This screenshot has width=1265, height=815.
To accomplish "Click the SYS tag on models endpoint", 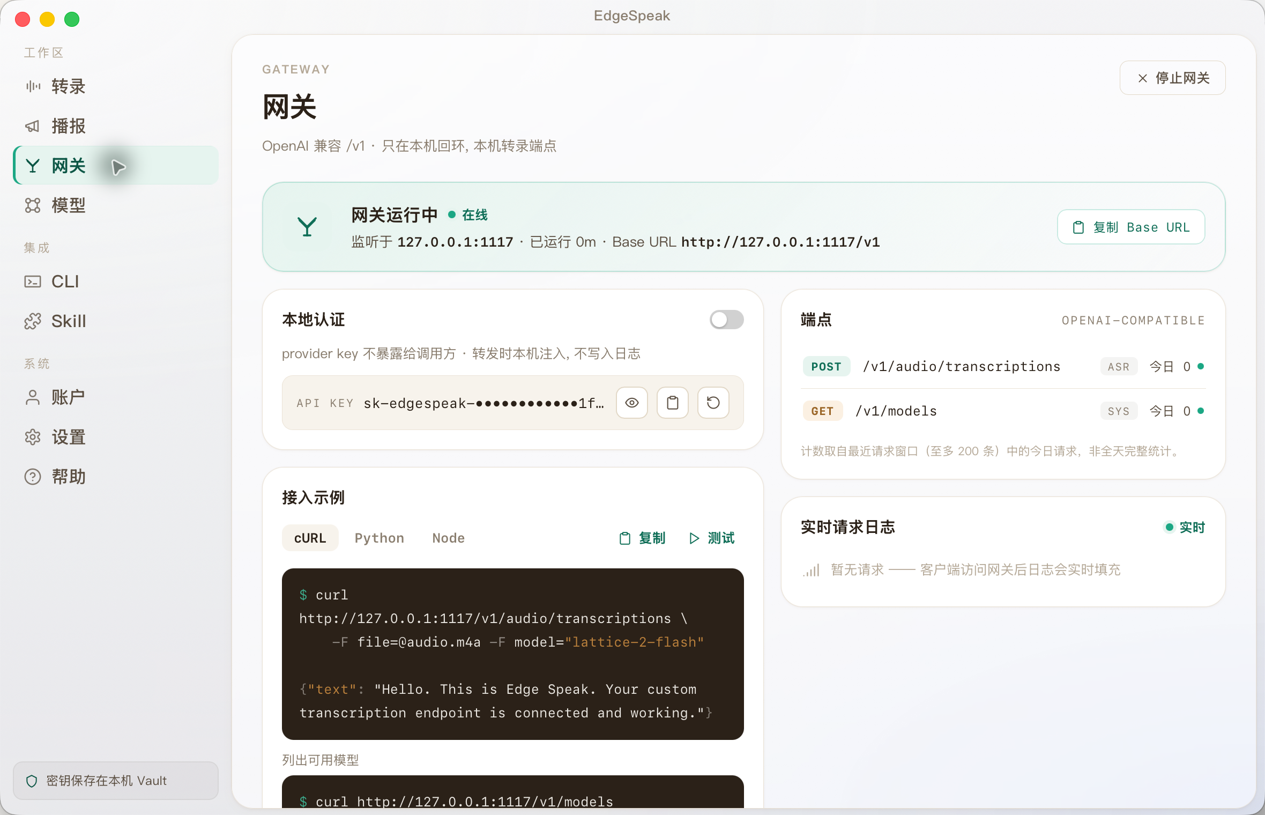I will pyautogui.click(x=1119, y=411).
